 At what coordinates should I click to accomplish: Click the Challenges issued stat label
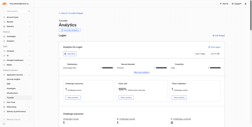71,119
